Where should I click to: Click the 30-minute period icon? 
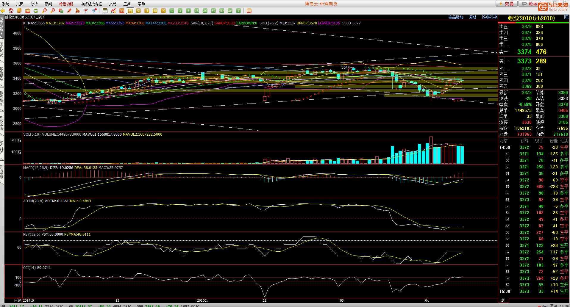[x=205, y=11]
